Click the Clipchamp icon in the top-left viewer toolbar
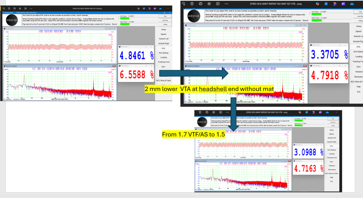This screenshot has width=363, height=198. point(154,8)
